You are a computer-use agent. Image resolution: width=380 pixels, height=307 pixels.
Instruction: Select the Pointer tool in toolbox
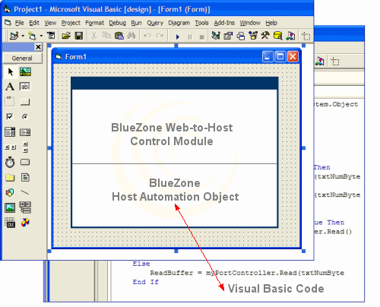pos(11,72)
